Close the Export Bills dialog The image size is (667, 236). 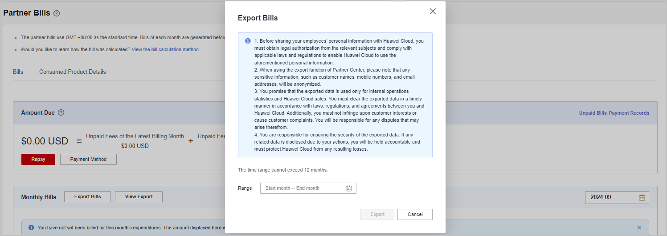433,12
